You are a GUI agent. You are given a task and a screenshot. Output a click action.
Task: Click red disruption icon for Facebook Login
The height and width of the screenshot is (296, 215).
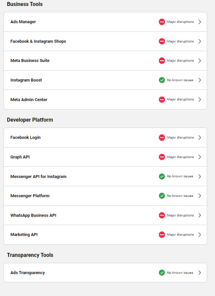[x=162, y=137]
